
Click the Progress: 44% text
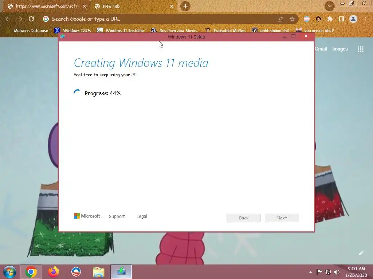[x=102, y=93]
